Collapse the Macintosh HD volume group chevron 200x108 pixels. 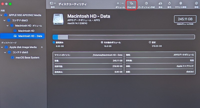7,26
